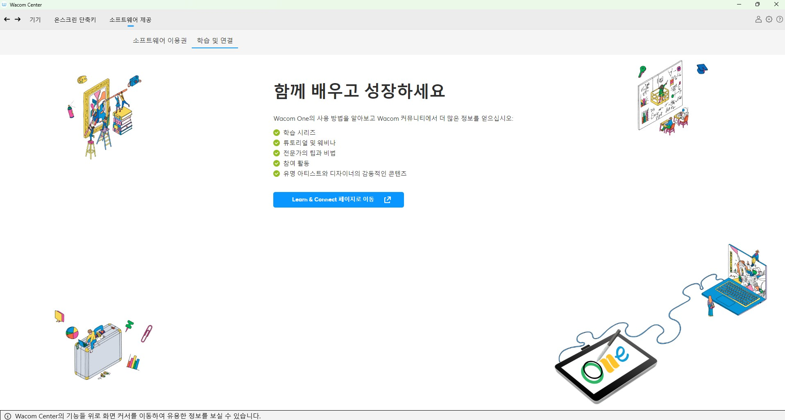This screenshot has width=785, height=420.
Task: Click the heading 함께 배우고 성장하세요
Action: click(x=359, y=91)
